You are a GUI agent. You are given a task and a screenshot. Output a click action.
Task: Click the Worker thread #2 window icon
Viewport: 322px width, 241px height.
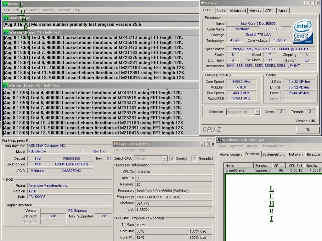point(5,85)
